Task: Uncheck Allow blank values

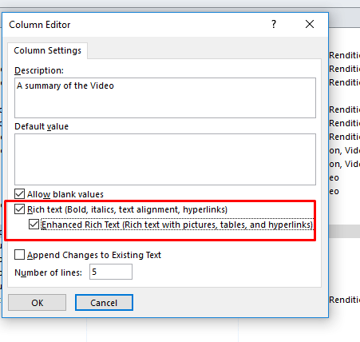Action: (x=19, y=194)
